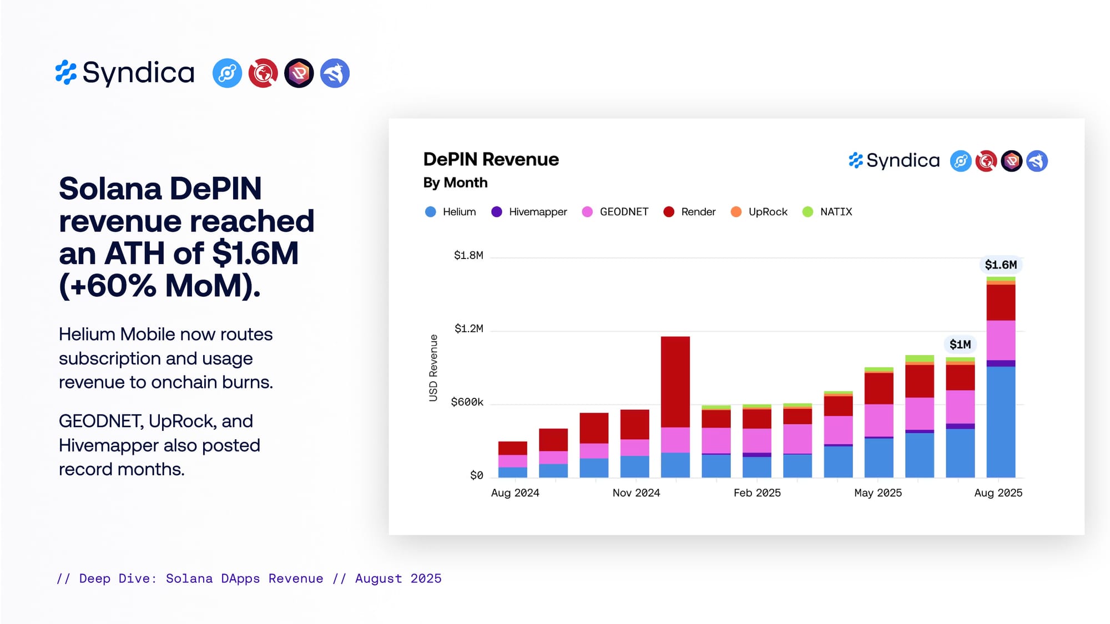This screenshot has height=624, width=1110.
Task: Click the May 2025 x-axis label
Action: click(x=878, y=493)
